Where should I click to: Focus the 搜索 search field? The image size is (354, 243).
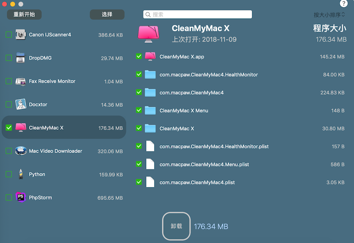[197, 15]
